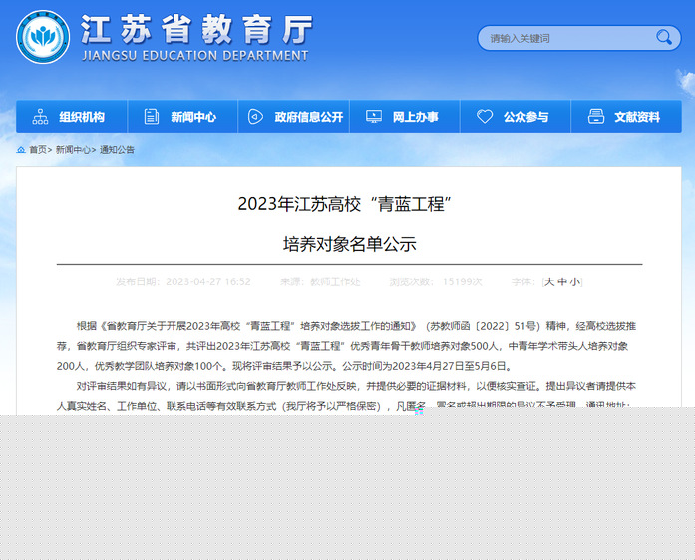Set font size to 大 (large)
The image size is (695, 560).
(x=548, y=282)
